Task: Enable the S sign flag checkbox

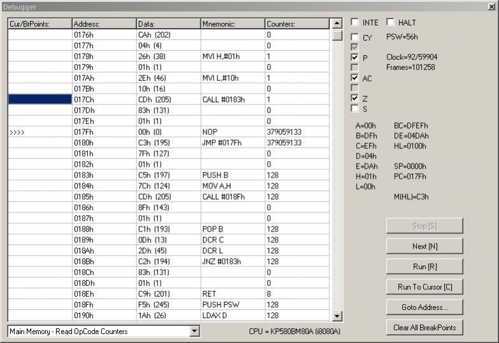Action: 355,109
